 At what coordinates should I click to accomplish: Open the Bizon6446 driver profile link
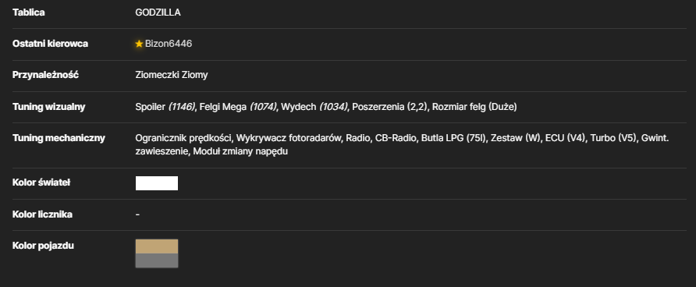coord(169,44)
